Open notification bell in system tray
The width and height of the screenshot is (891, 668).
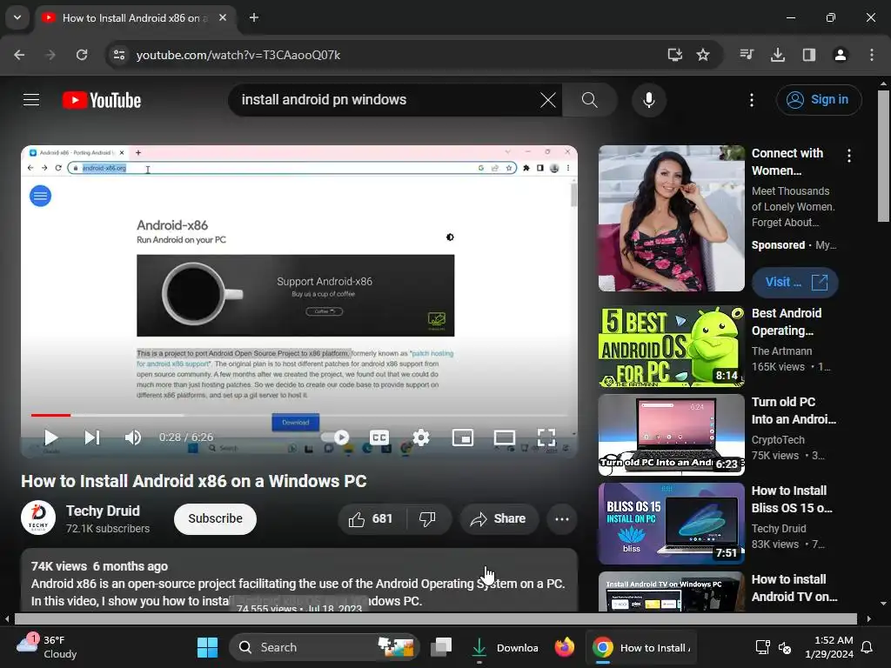click(x=868, y=647)
